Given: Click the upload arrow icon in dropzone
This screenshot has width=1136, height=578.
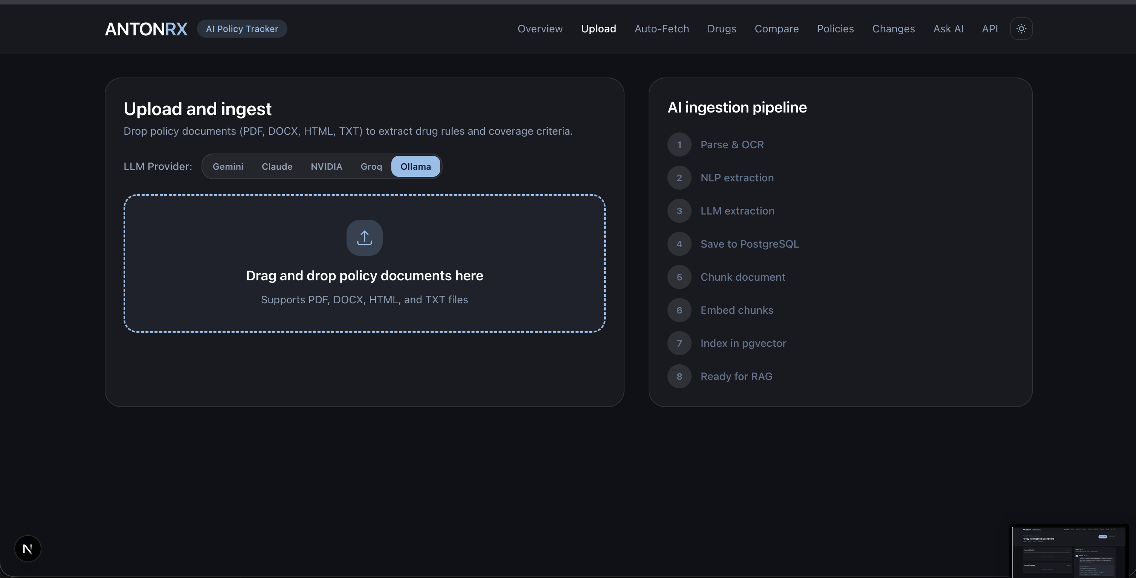Looking at the screenshot, I should 364,238.
